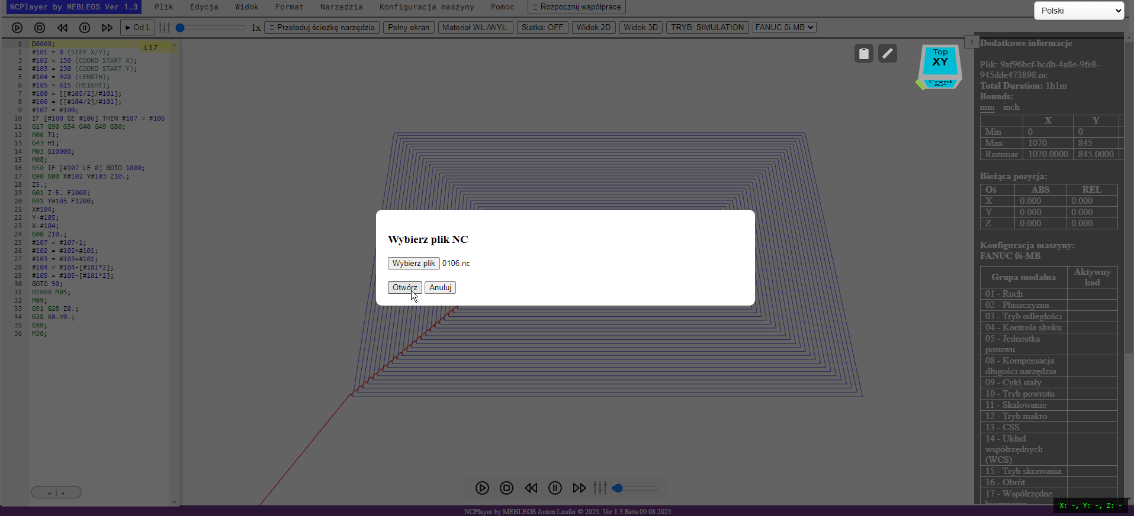The height and width of the screenshot is (516, 1134).
Task: Toggle 'TRYB: SIMULATION' mode button
Action: pos(708,28)
